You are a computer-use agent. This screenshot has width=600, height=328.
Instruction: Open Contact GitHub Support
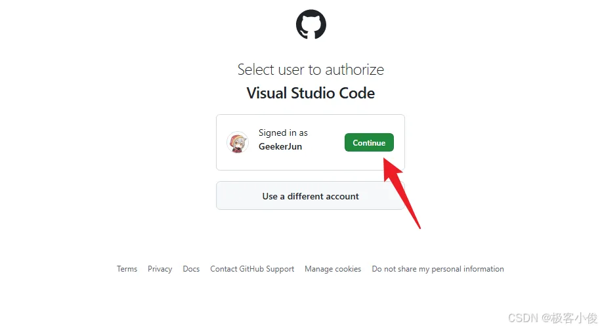click(252, 269)
